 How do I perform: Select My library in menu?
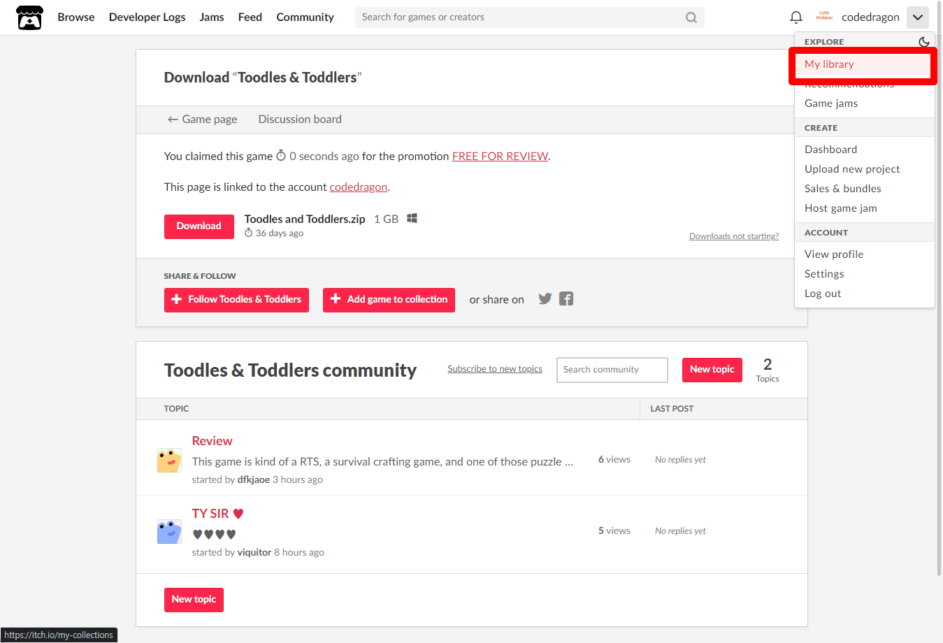[863, 64]
